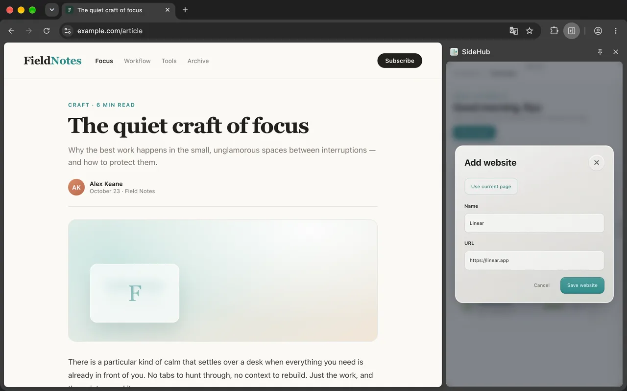Expand the tab search dropdown arrow
This screenshot has height=391, width=627.
coord(52,10)
